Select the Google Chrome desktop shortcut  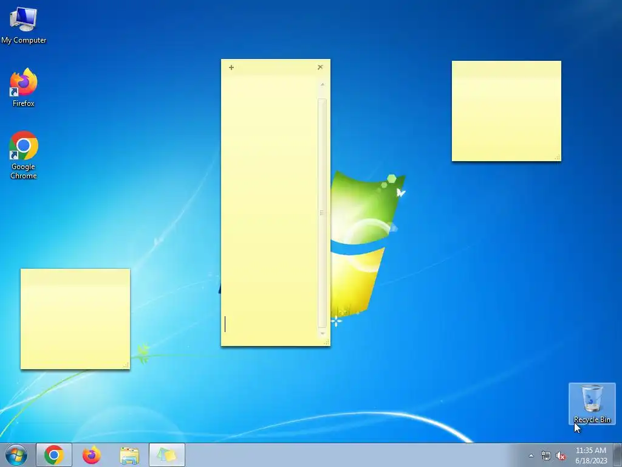(24, 155)
